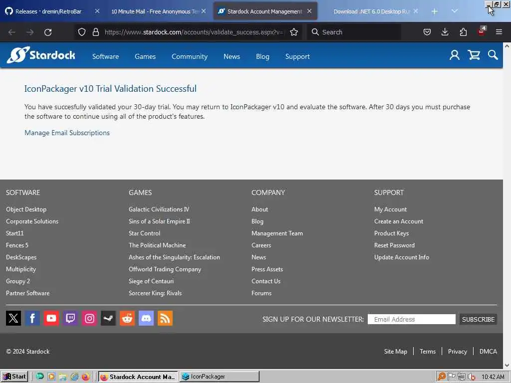511x383 pixels.
Task: Switch to IconPackager taskbar window
Action: pos(220,377)
